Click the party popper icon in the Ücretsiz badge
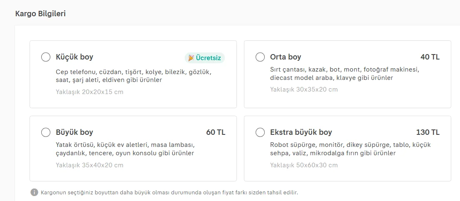Viewport: 460px width, 201px height. pos(191,58)
